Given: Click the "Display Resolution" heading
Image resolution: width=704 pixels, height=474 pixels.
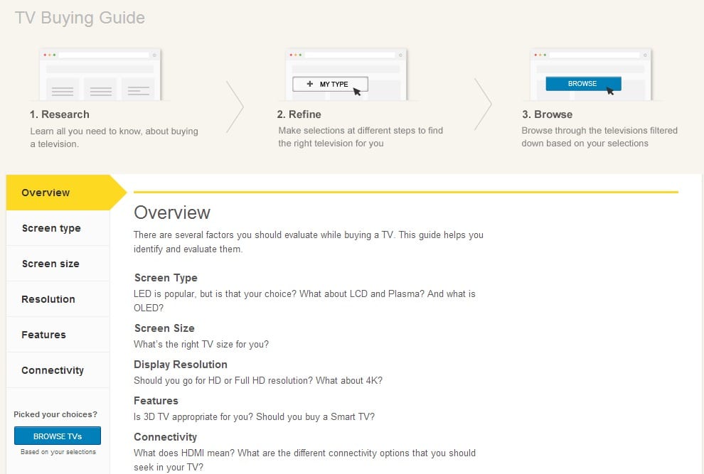Looking at the screenshot, I should click(181, 365).
